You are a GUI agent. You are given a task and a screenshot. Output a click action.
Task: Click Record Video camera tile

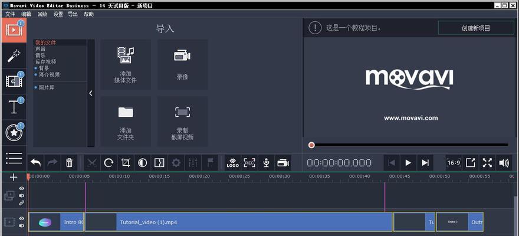point(182,64)
